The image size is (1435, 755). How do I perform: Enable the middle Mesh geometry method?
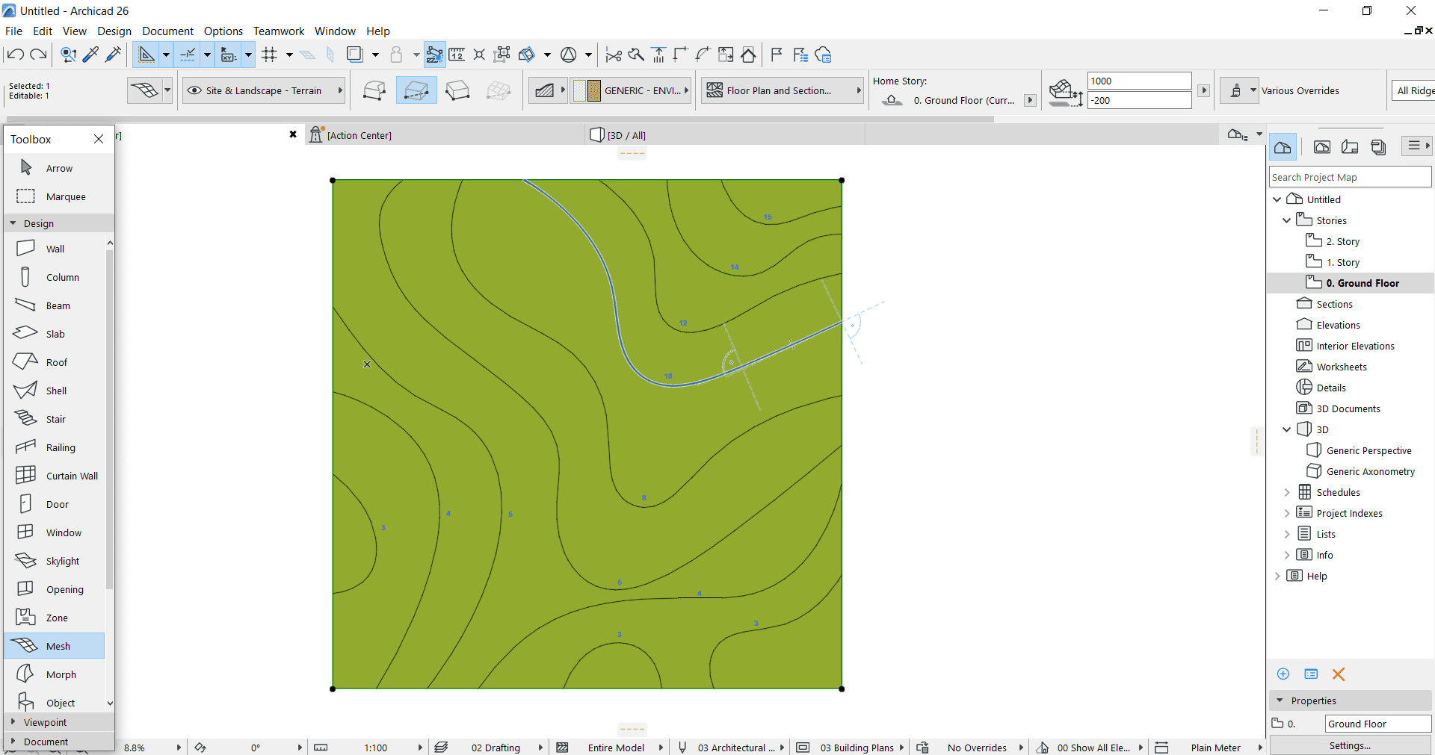tap(416, 90)
